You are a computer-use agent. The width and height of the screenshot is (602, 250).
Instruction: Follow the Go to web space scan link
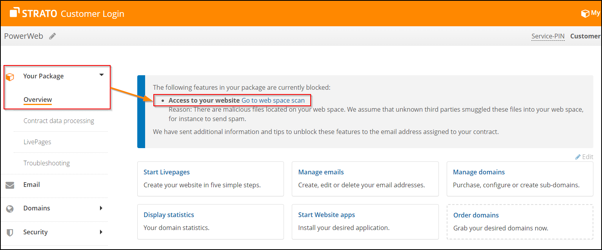click(273, 100)
